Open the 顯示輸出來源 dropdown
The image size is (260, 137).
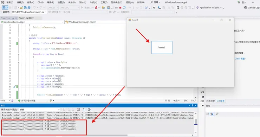pyautogui.click(x=40, y=110)
